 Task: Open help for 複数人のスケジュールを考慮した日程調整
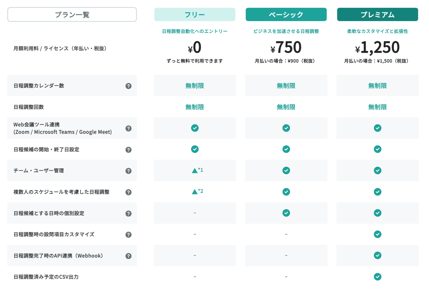click(x=128, y=192)
